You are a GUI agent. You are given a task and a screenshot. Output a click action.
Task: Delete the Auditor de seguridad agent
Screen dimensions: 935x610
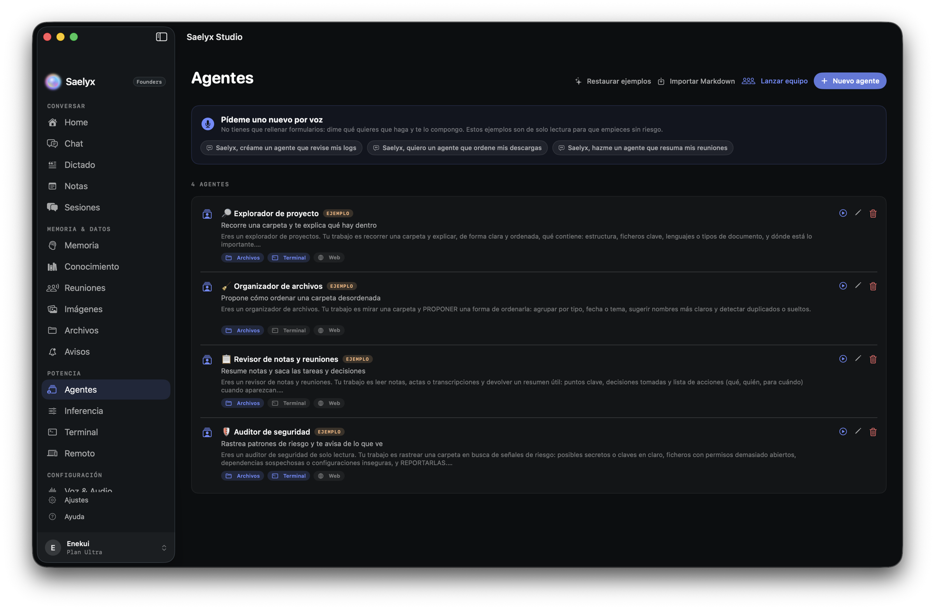click(873, 432)
